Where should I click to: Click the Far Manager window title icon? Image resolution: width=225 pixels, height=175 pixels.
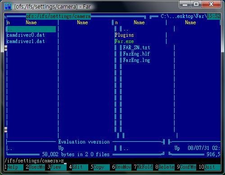point(8,7)
